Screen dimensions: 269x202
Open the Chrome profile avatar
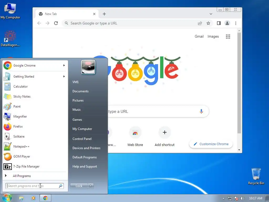point(227,23)
